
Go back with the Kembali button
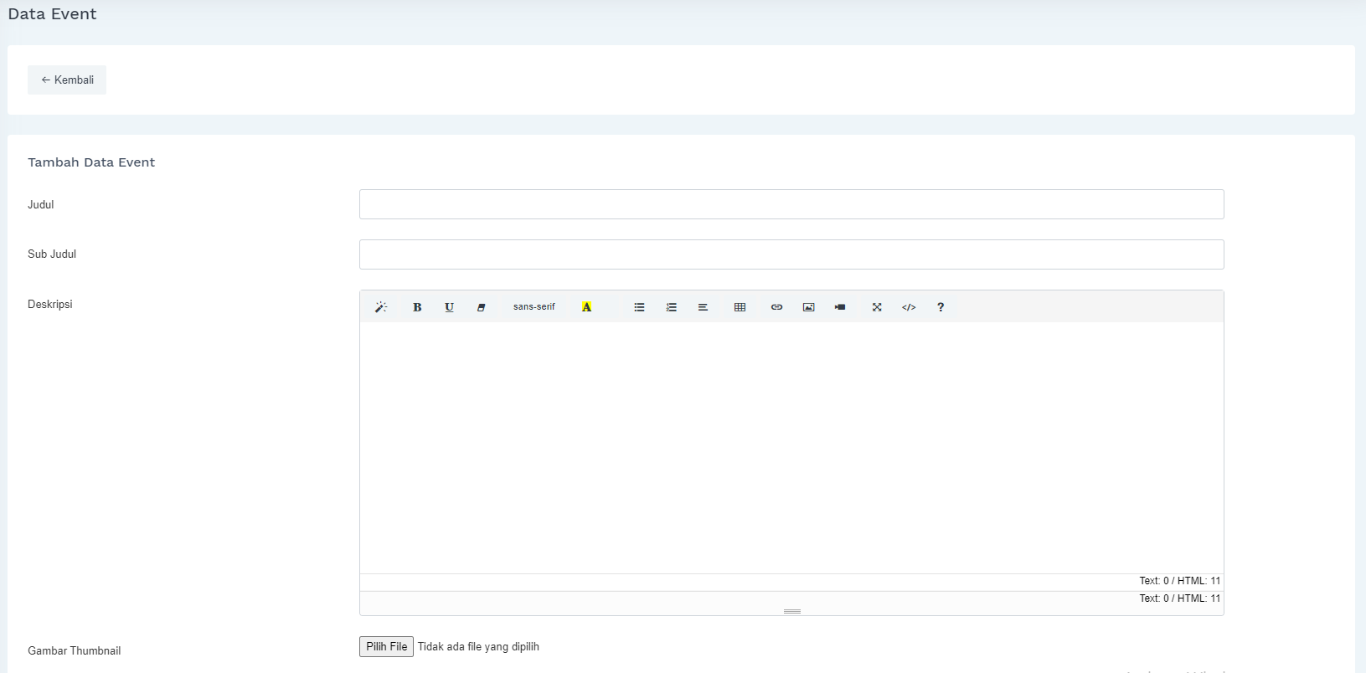pyautogui.click(x=67, y=80)
